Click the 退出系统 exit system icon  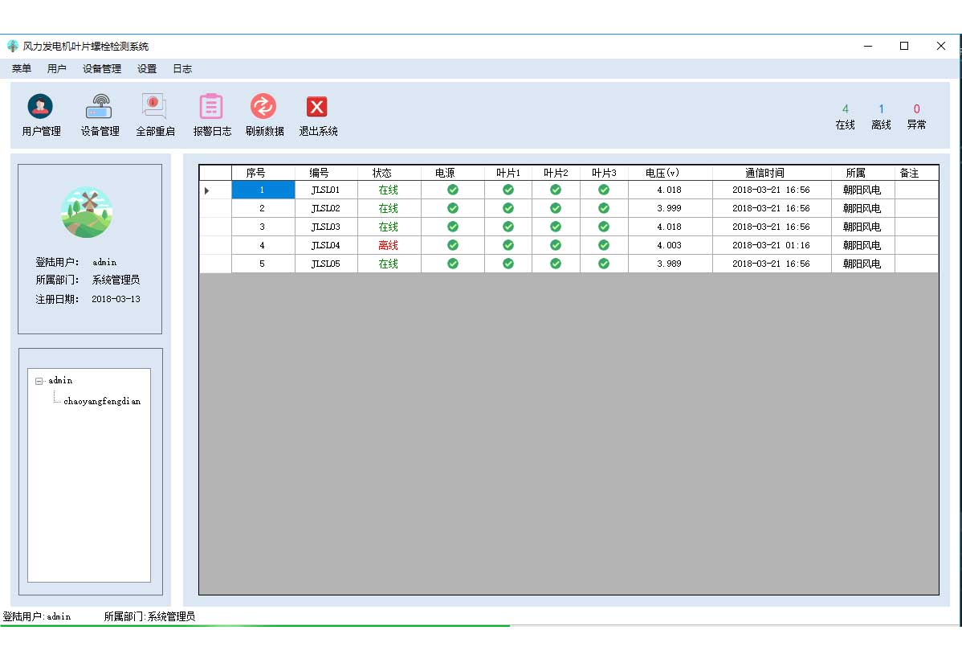tap(317, 107)
